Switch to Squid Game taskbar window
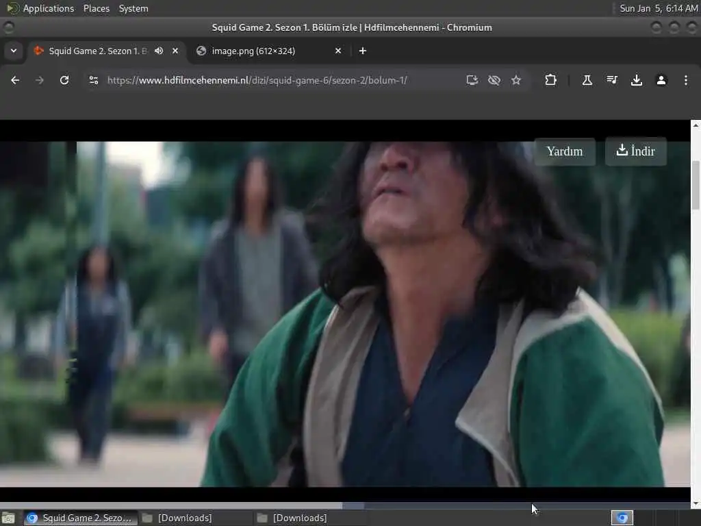 click(x=81, y=518)
